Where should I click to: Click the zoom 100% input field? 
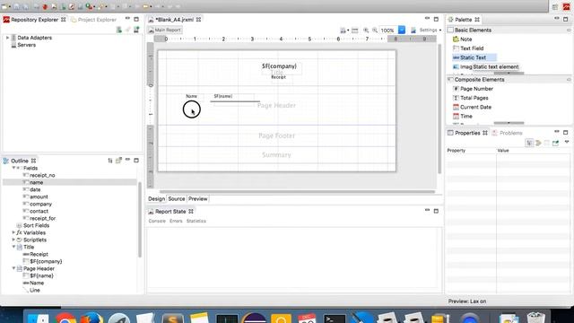(388, 31)
